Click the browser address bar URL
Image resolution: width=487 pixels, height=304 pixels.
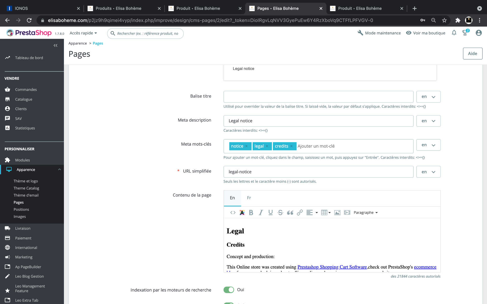coord(210,20)
